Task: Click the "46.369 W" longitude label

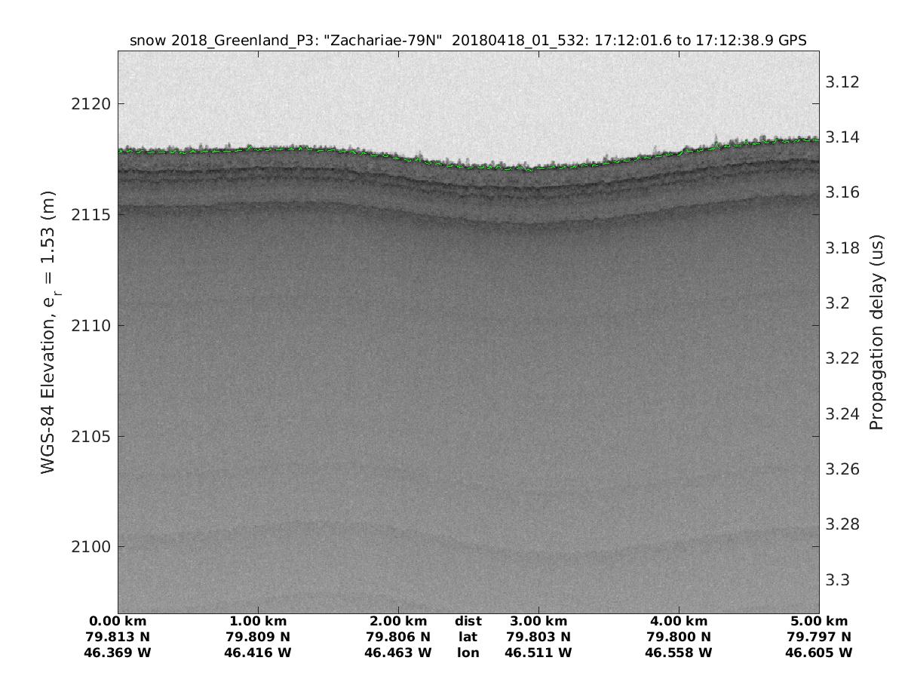Action: (118, 653)
